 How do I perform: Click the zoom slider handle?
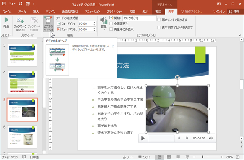click(x=202, y=157)
